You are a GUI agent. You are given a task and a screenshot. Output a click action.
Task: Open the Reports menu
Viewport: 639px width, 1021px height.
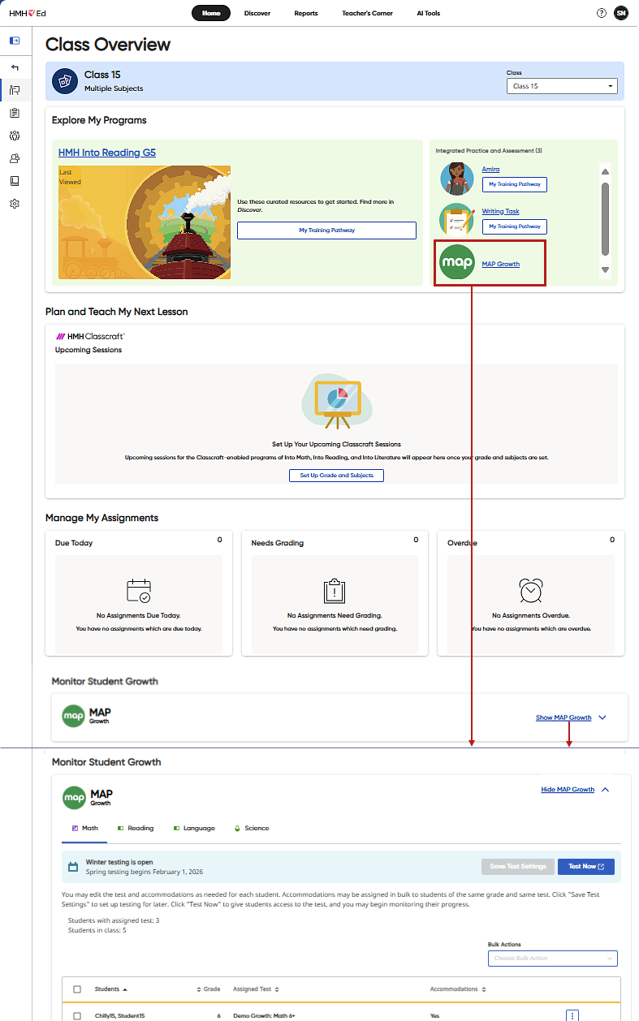coord(306,13)
